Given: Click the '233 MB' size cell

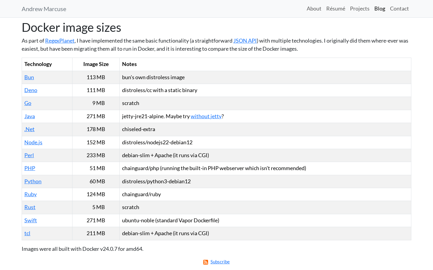Looking at the screenshot, I should coord(96,155).
